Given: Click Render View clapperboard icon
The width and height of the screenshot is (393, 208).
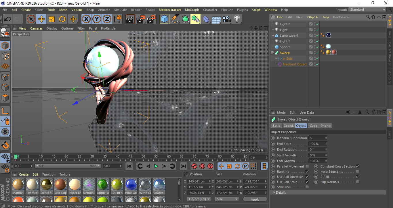Looking at the screenshot, I should (130, 19).
